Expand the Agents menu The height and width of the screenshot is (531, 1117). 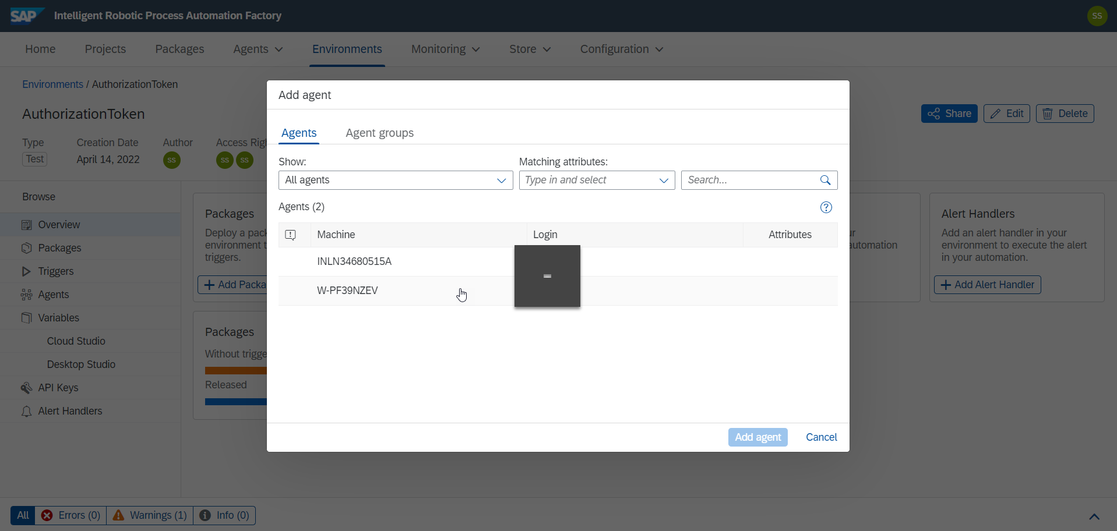tap(258, 49)
